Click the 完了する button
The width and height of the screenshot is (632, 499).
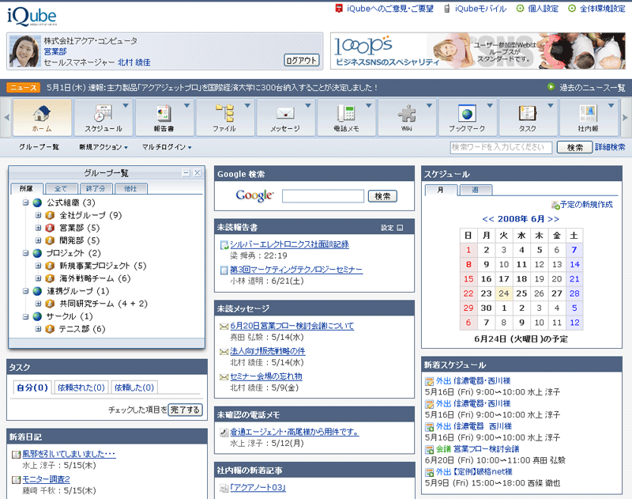point(185,410)
